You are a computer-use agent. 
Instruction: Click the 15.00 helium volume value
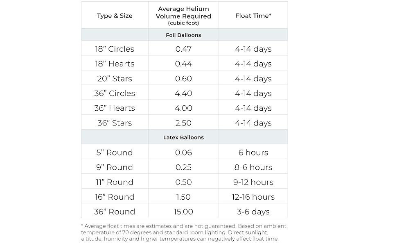point(184,212)
